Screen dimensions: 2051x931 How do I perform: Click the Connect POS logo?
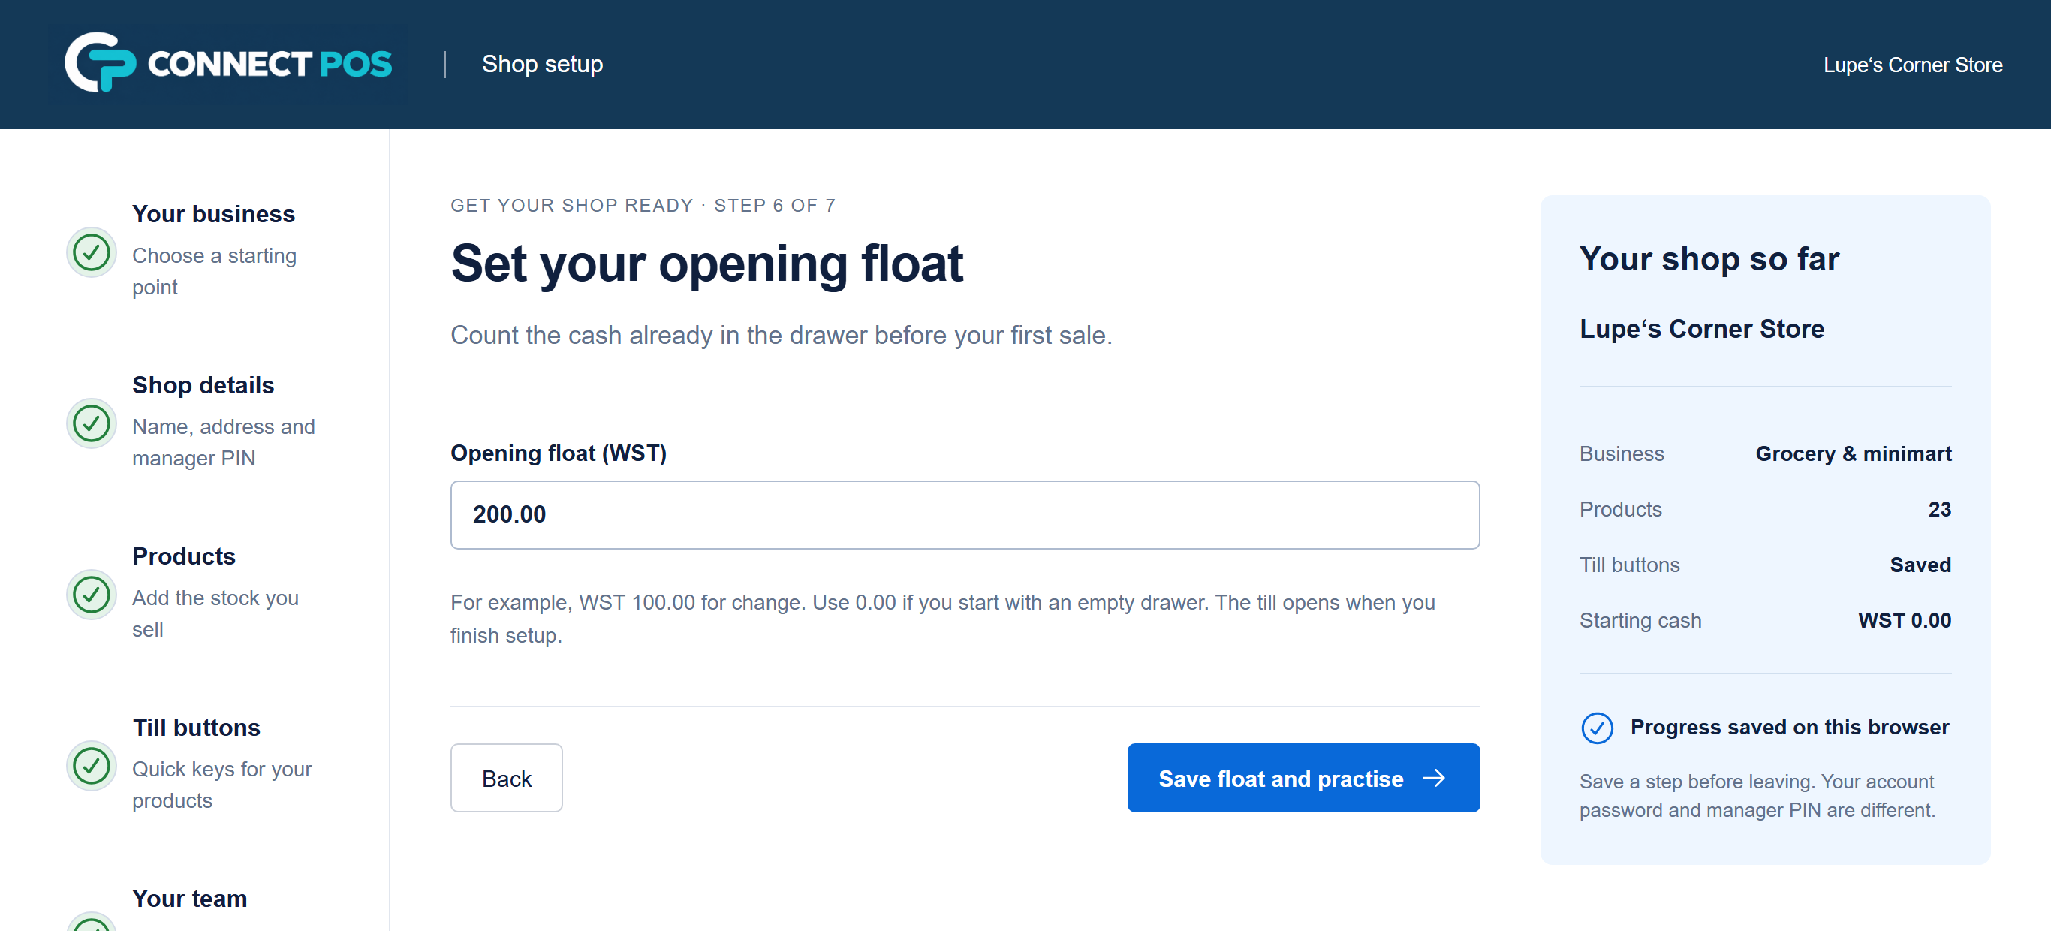(x=228, y=63)
